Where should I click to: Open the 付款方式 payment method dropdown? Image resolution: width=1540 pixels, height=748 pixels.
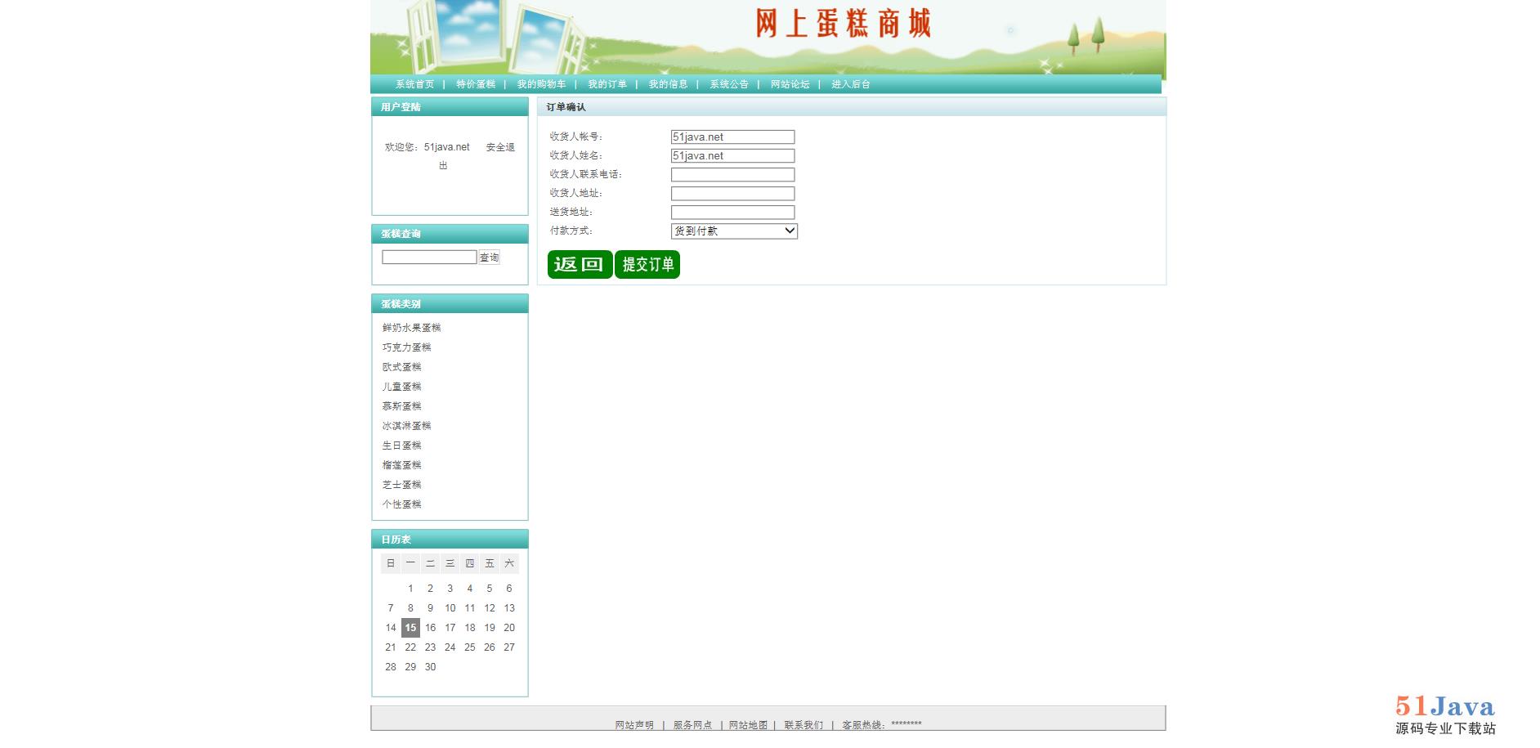[x=733, y=231]
